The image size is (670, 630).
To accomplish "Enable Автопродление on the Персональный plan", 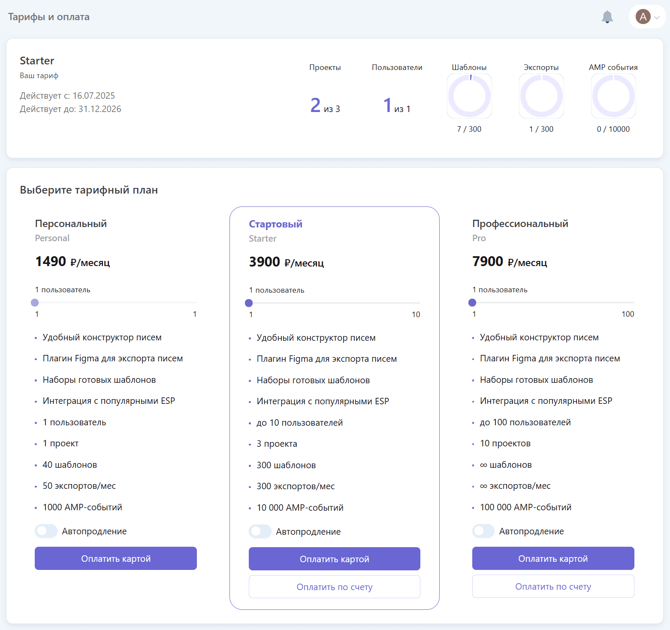I will (46, 531).
